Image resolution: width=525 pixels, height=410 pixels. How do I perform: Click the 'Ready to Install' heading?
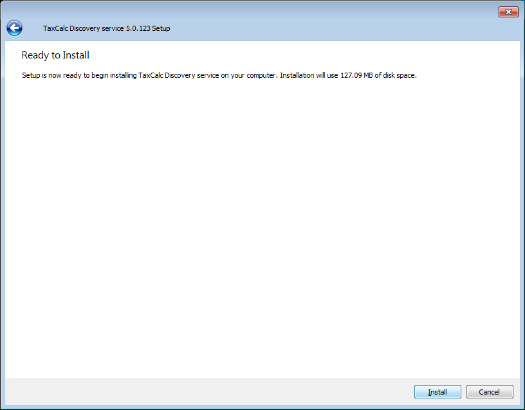tap(55, 55)
